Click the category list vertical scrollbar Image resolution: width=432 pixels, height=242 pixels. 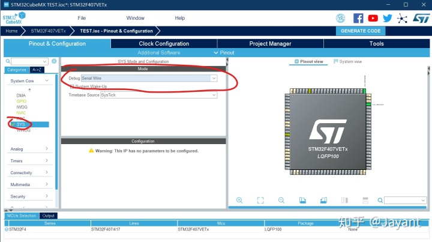click(56, 132)
